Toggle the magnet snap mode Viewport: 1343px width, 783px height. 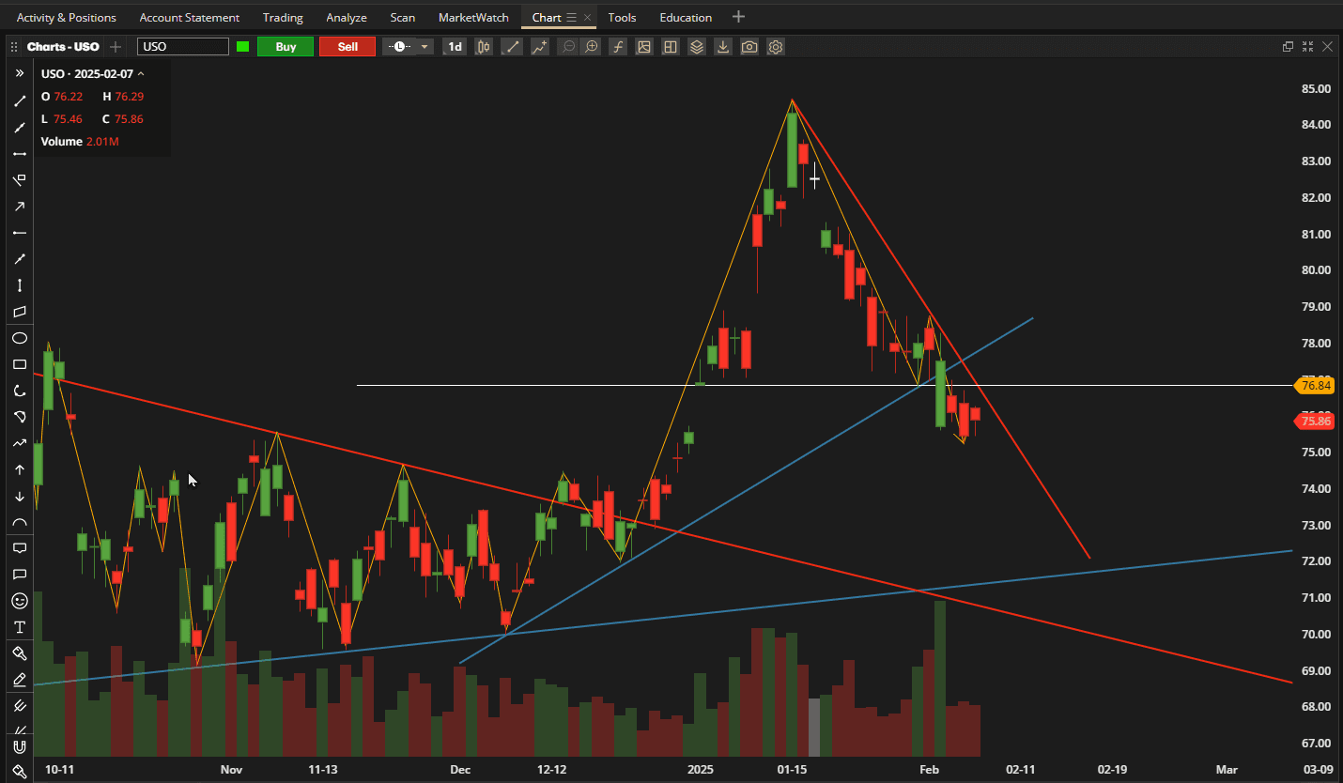(20, 747)
